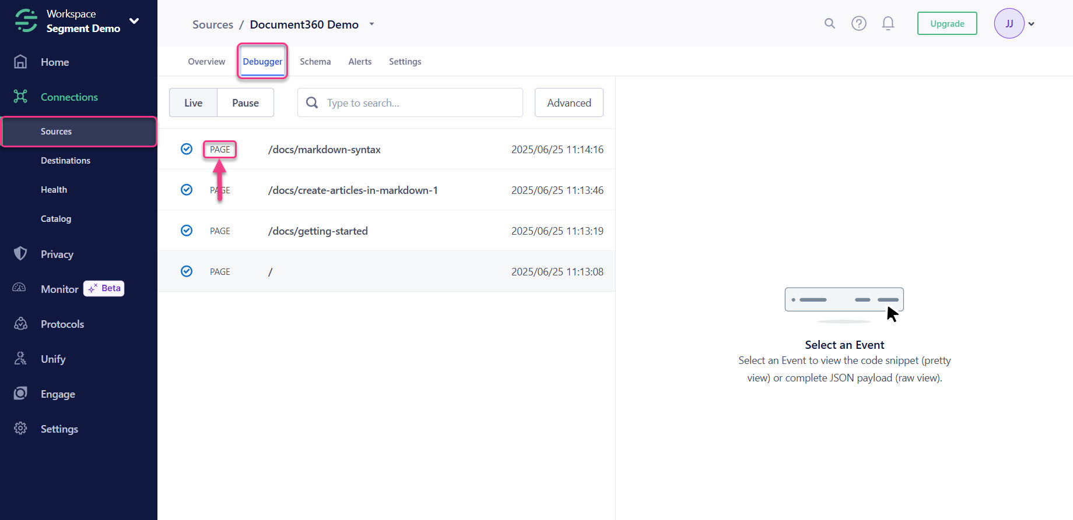Click the Upgrade button
Screen dimensions: 1073x520
(x=947, y=23)
